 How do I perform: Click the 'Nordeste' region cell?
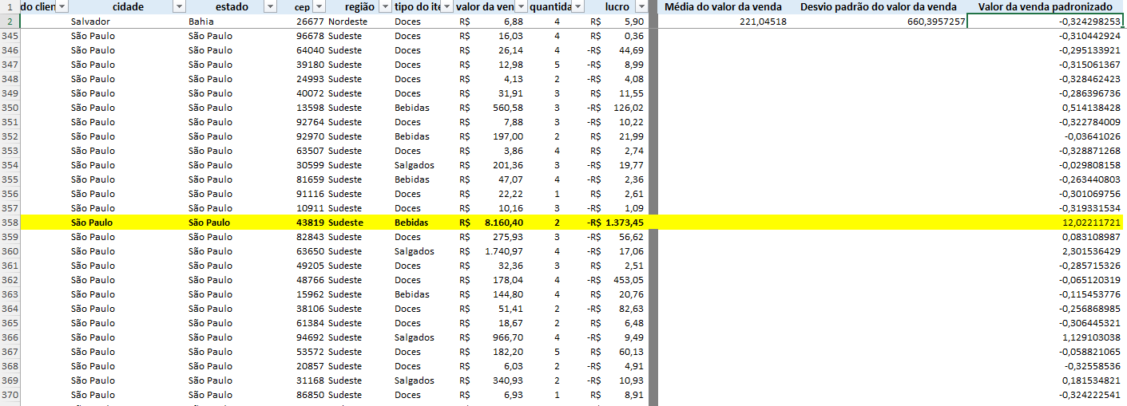tap(347, 22)
